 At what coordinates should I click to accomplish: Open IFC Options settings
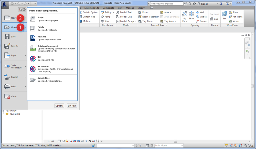[52, 69]
